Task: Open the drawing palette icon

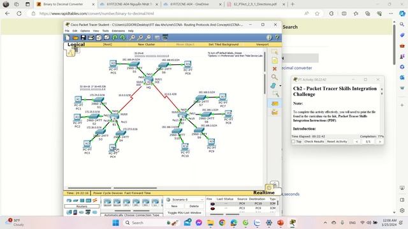Action: point(157,38)
